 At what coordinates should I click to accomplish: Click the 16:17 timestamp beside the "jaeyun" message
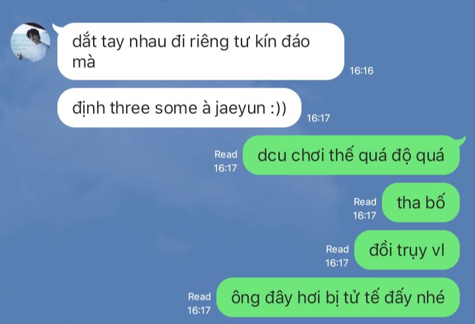318,118
